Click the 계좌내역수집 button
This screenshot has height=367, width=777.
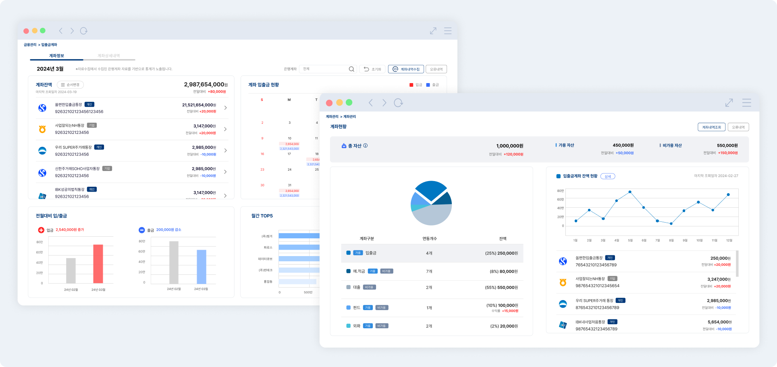406,69
